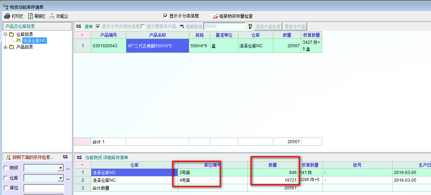Viewport: 431px width, 195px height.
Task: Collapse the 仓库目录 tree node
Action: (6, 34)
